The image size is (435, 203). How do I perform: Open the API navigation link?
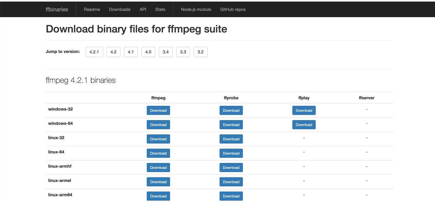pyautogui.click(x=143, y=9)
